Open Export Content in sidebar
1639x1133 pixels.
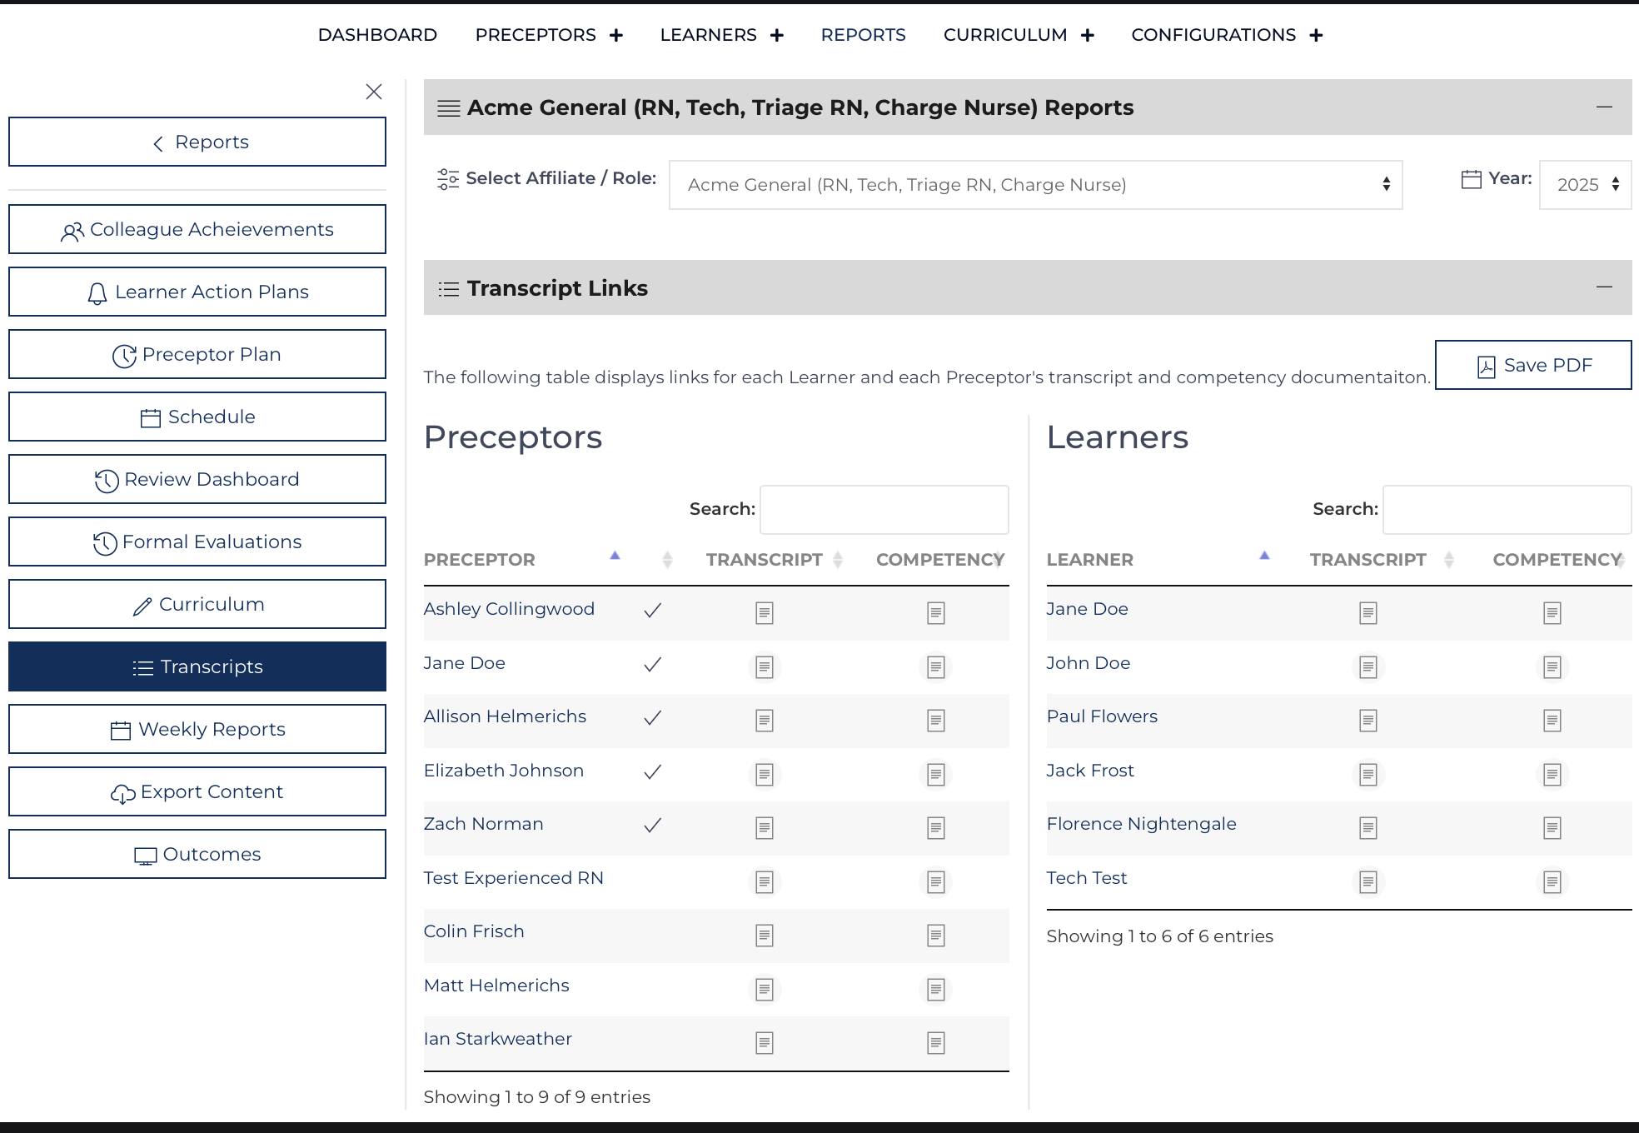[x=197, y=791]
